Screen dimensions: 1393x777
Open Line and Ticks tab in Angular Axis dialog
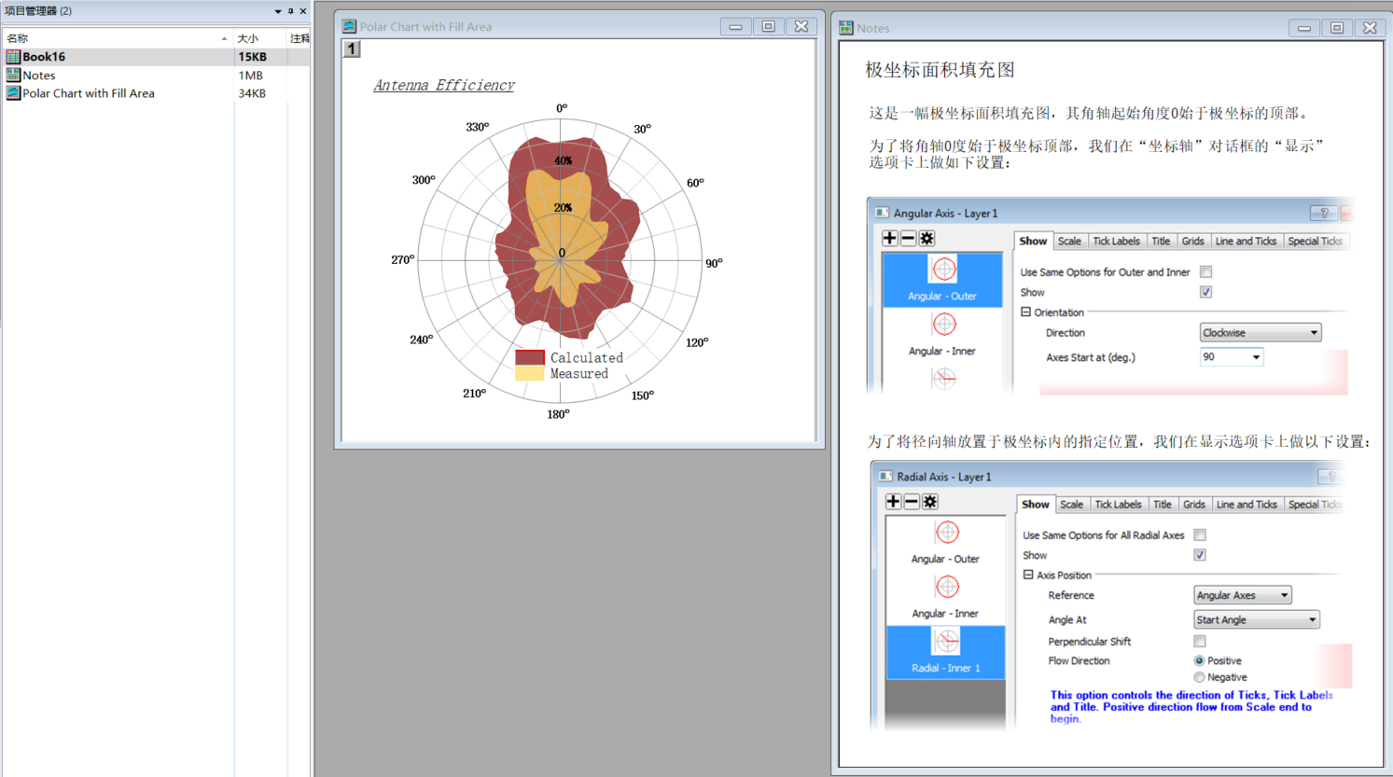coord(1246,242)
